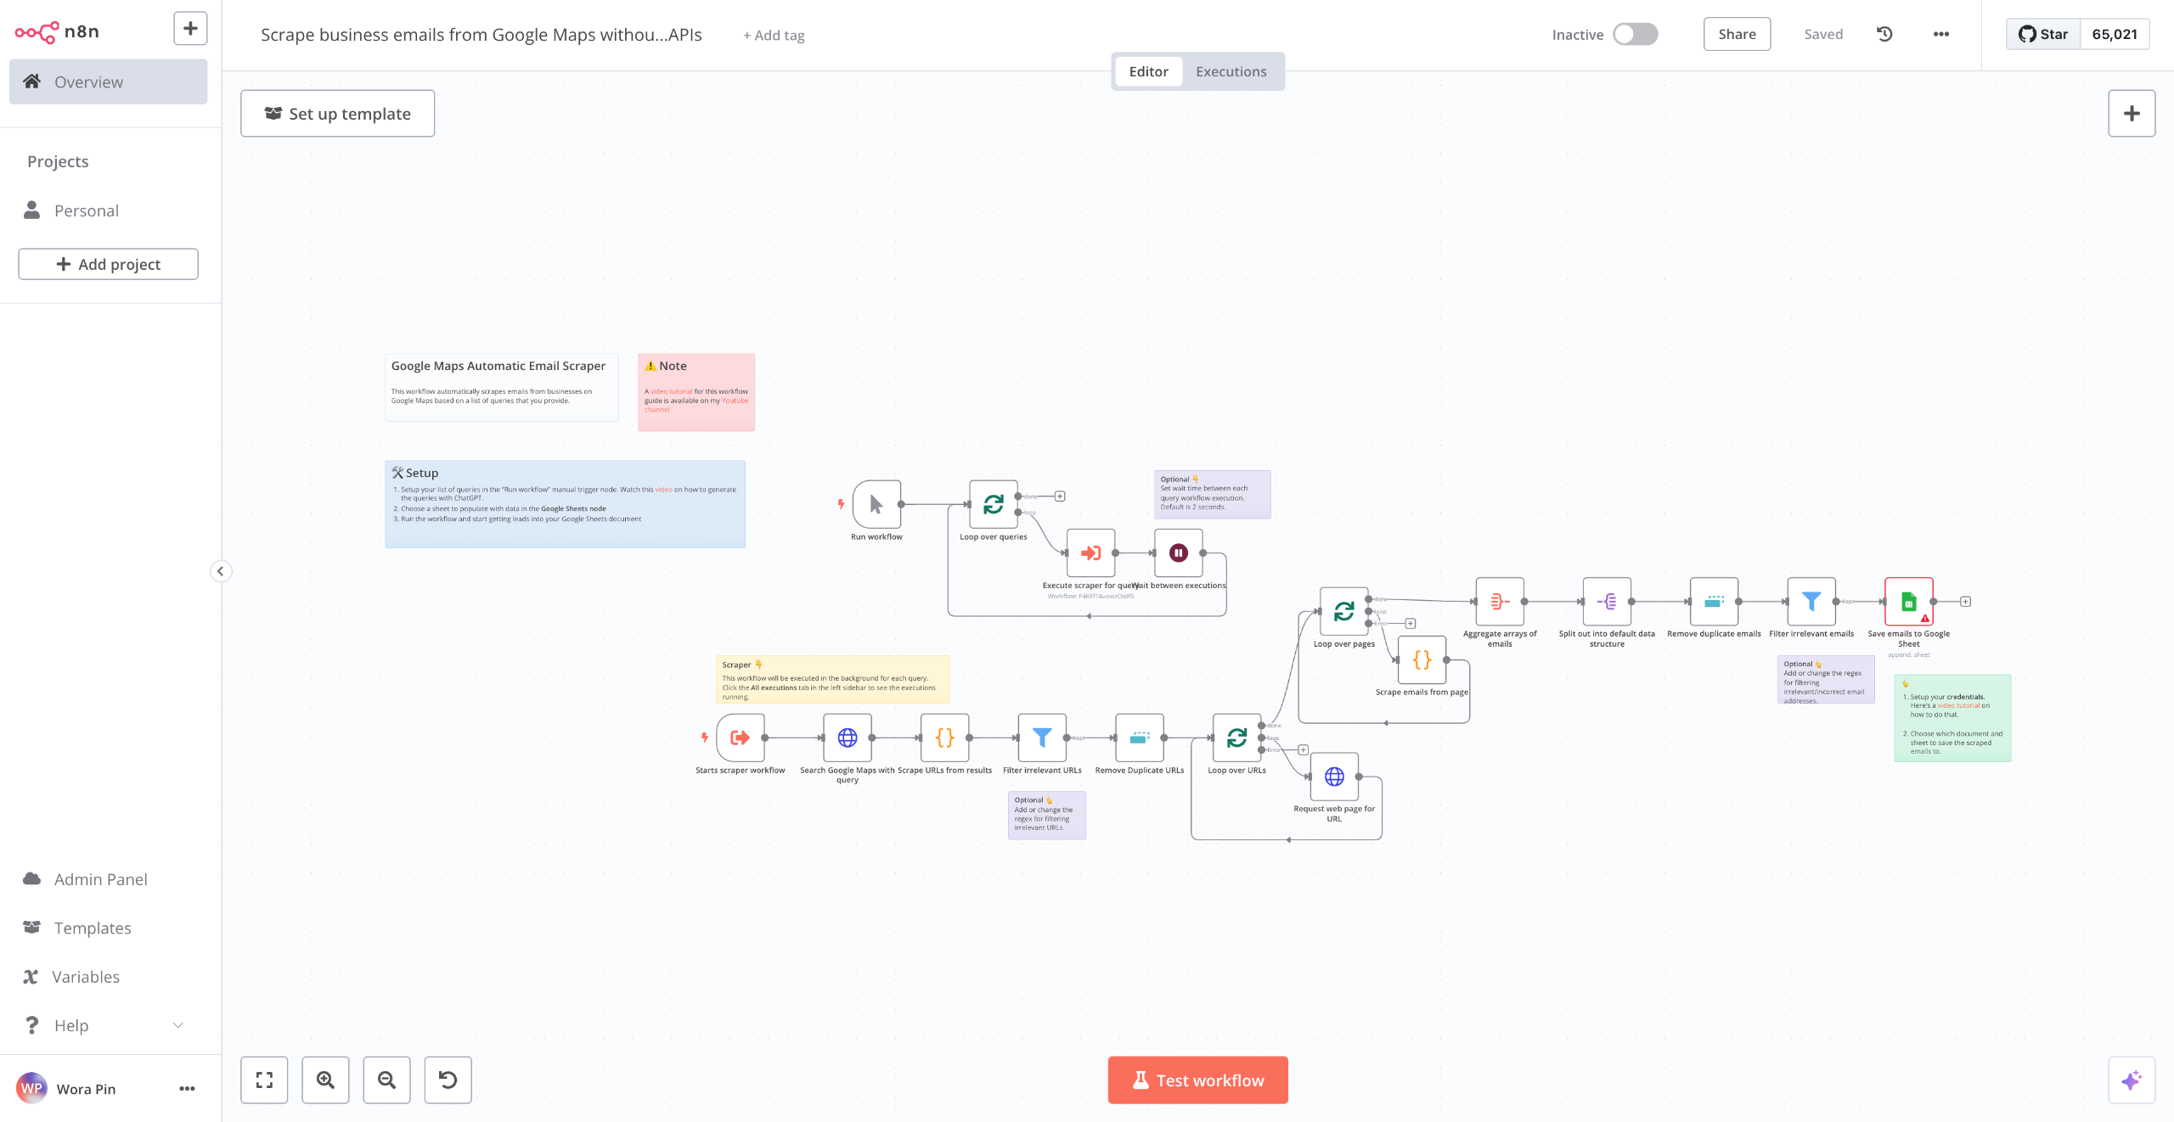Open workflow history icon
Viewport: 2174px width, 1122px height.
pos(1884,34)
